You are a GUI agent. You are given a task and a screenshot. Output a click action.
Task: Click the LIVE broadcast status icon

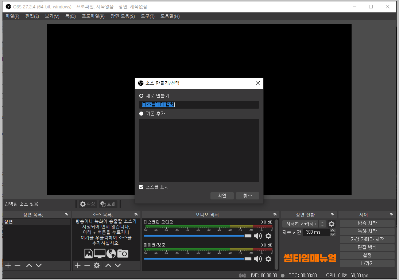tap(243, 275)
